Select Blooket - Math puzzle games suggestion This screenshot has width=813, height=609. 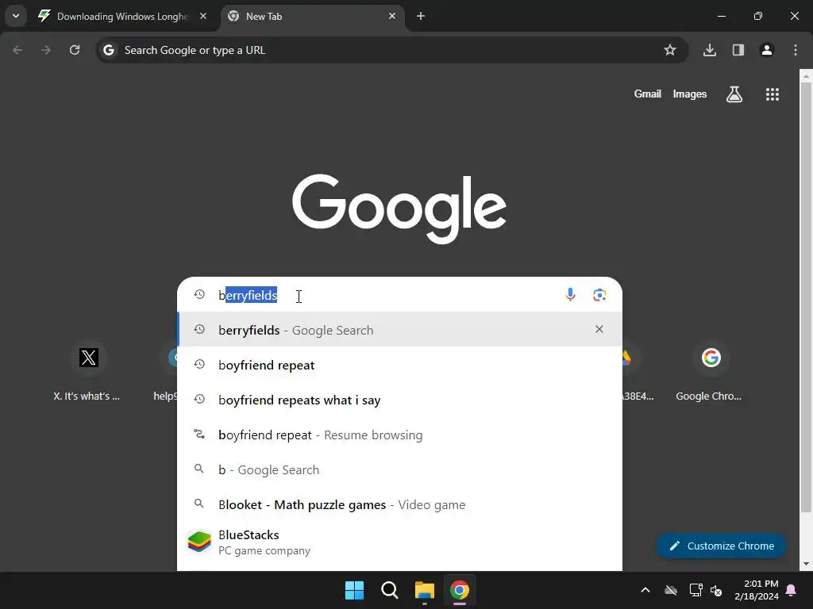click(x=400, y=504)
